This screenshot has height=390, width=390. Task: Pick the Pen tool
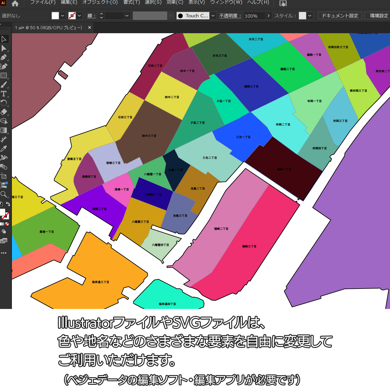pyautogui.click(x=4, y=57)
